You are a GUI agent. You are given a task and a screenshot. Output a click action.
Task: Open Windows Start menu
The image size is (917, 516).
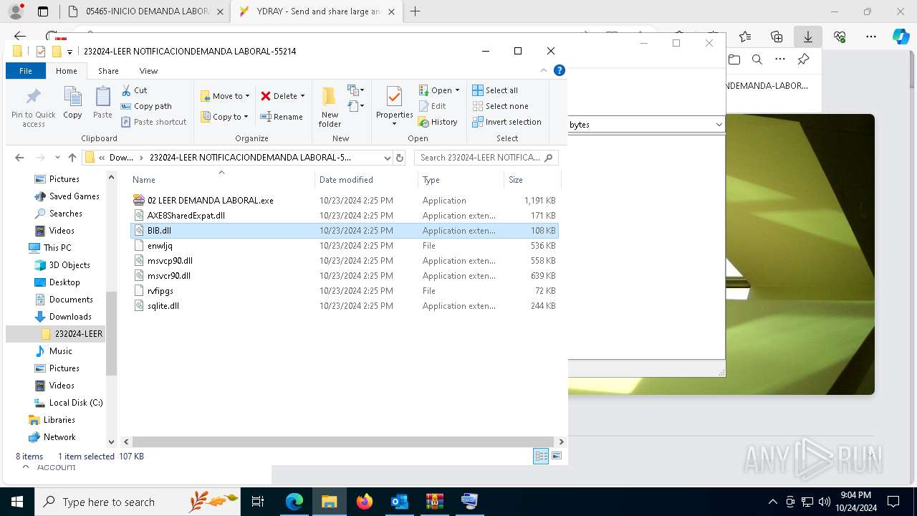click(17, 502)
